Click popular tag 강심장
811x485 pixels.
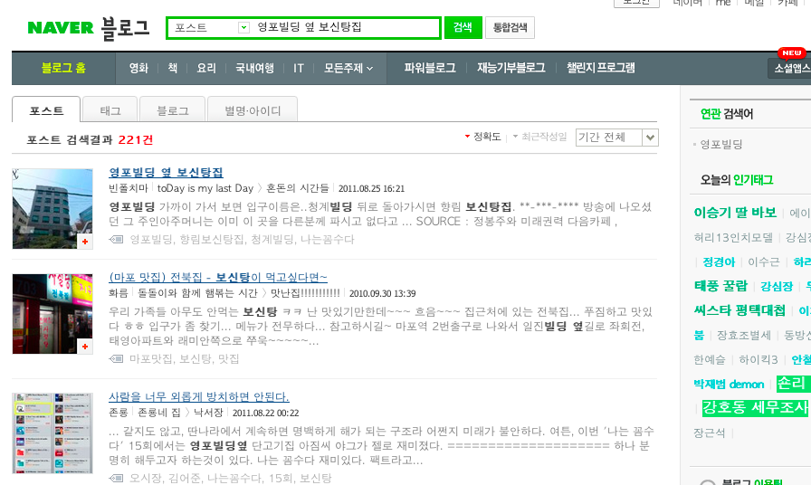777,287
